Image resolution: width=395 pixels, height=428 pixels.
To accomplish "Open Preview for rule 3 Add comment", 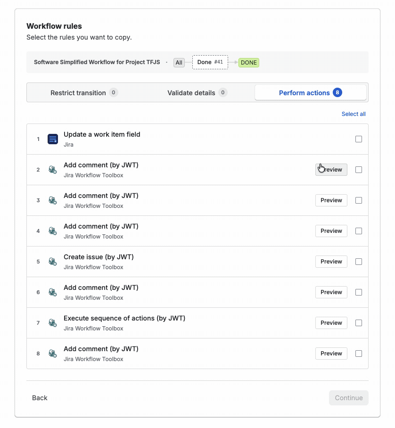I will click(x=331, y=200).
